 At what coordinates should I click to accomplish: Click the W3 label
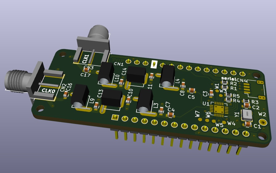tap(223, 91)
